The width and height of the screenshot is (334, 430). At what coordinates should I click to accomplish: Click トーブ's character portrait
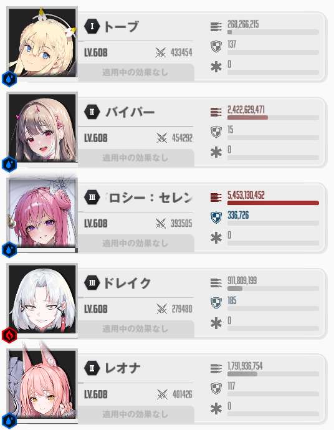point(42,42)
